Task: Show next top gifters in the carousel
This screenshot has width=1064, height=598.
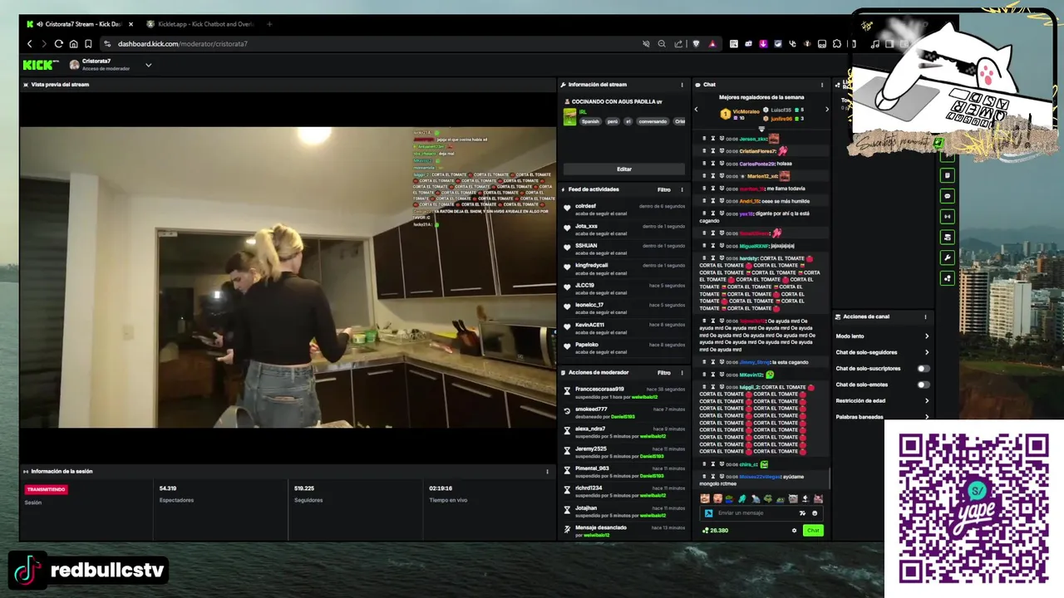Action: (x=826, y=110)
